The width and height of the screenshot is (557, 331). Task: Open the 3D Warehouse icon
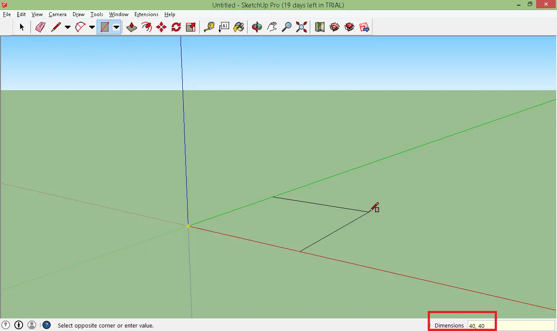pyautogui.click(x=335, y=27)
